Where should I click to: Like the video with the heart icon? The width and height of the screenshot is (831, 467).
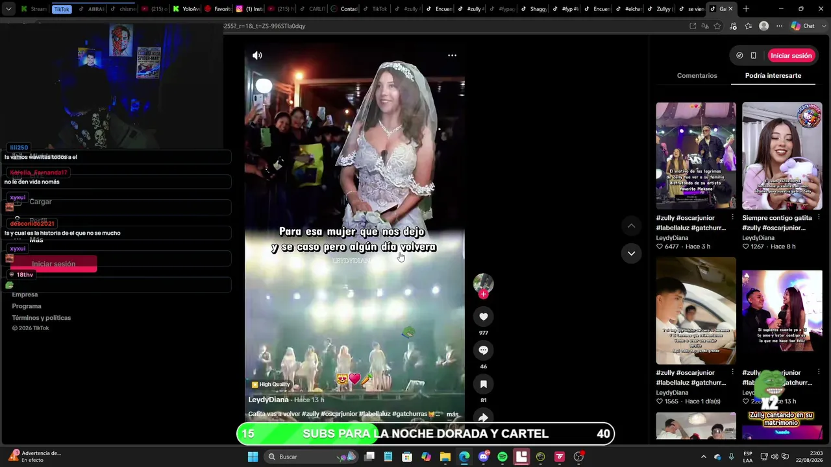[483, 317]
